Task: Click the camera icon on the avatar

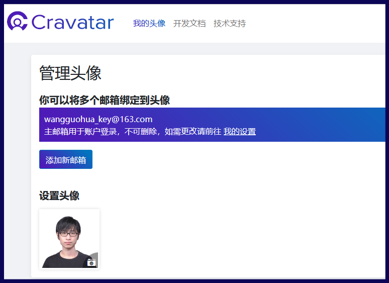Action: tap(91, 262)
